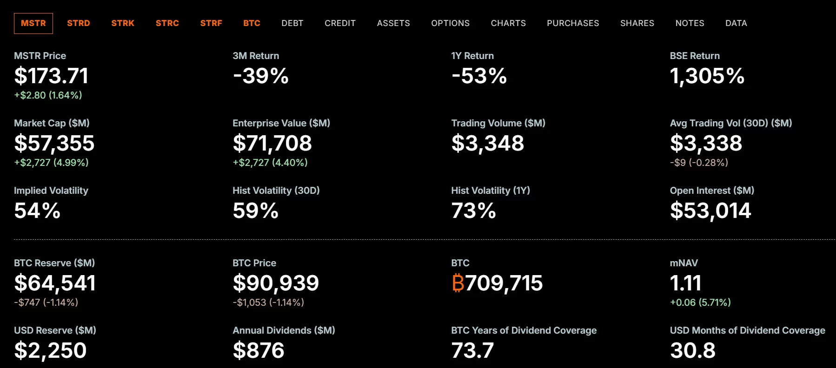Go to the DATA tab

click(736, 23)
